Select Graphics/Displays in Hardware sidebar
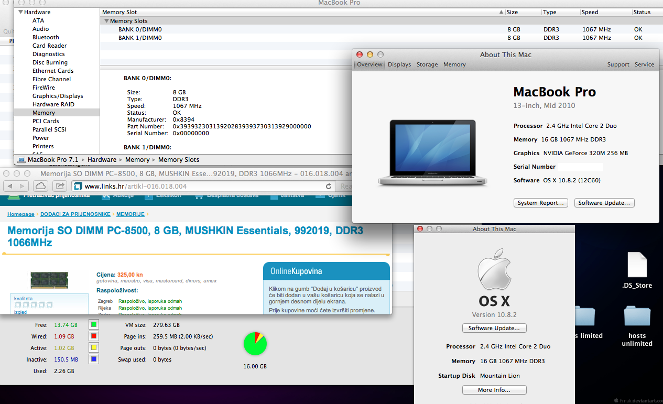663x404 pixels. (58, 96)
